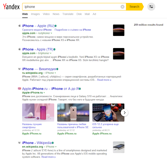The width and height of the screenshot is (167, 162).
Task: Click the verified shield next to Apple (TR) title
Action: [x=54, y=49]
